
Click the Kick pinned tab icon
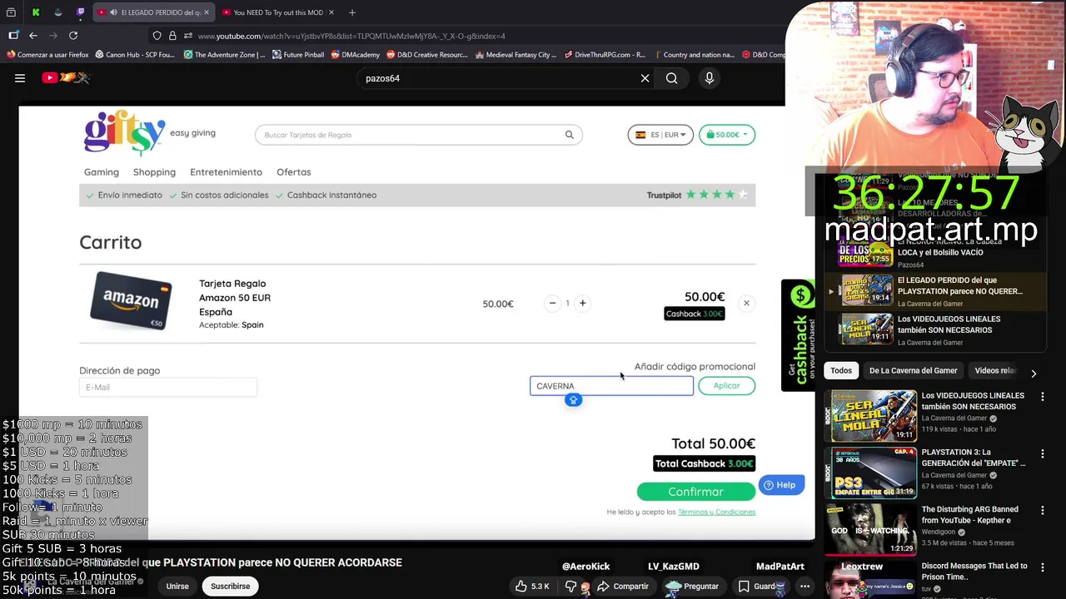tap(36, 12)
